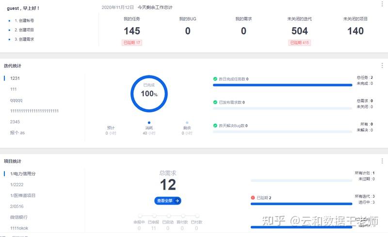Image resolution: width=388 pixels, height=237 pixels.
Task: Click the 我的任务 count 145
Action: tap(132, 31)
